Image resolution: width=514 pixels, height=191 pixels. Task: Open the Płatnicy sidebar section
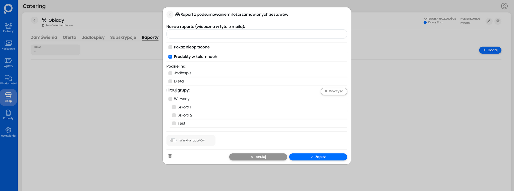(8, 27)
